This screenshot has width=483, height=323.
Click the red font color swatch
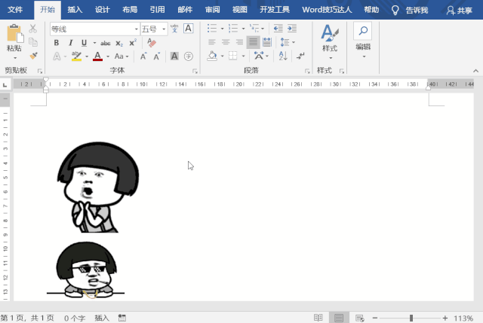[97, 56]
